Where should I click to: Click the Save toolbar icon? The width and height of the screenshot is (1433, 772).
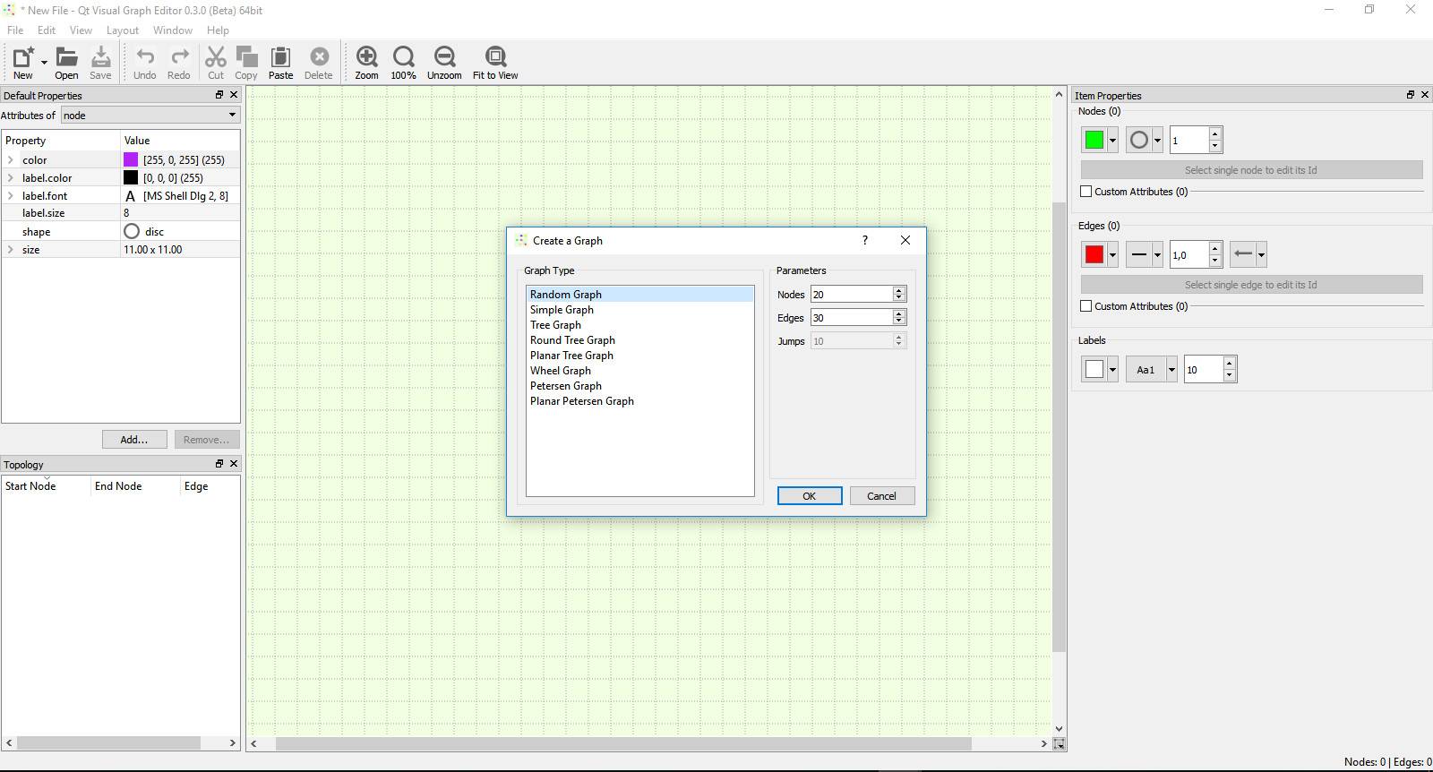[x=101, y=57]
